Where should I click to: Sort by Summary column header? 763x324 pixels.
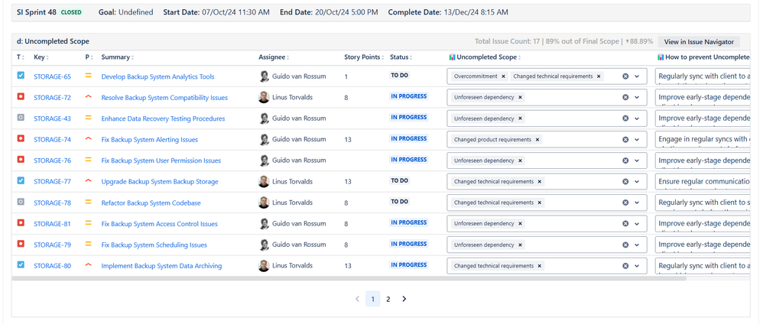click(x=117, y=57)
